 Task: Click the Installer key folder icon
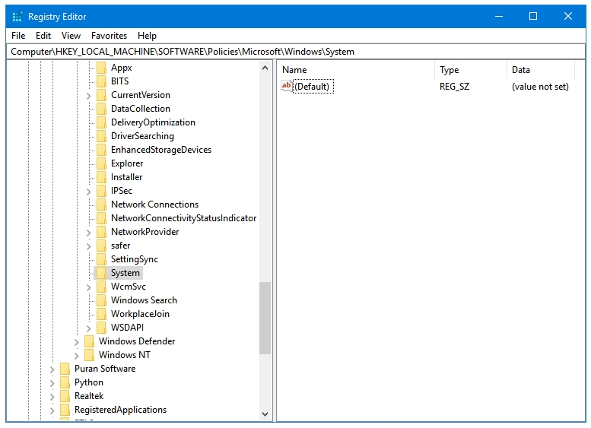click(x=101, y=177)
